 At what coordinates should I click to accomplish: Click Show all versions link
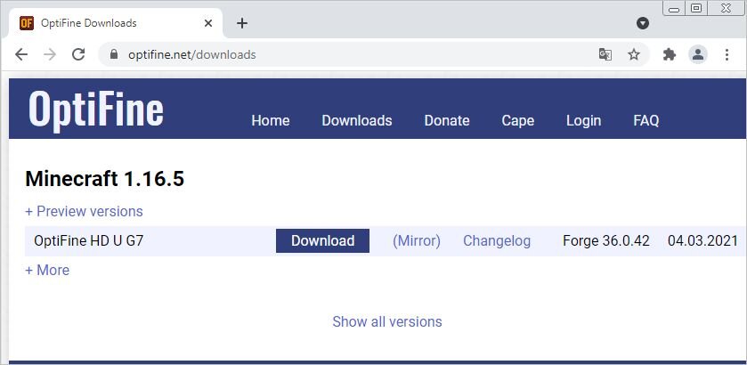point(386,321)
